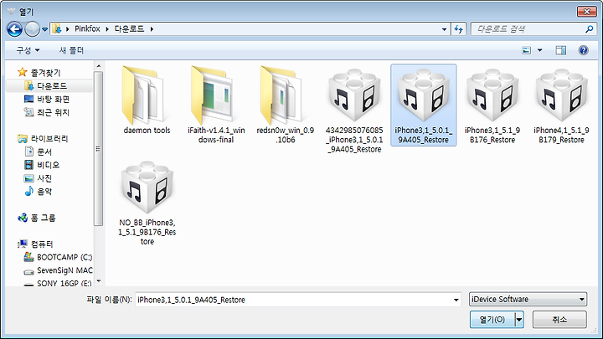Select 비디오 library in sidebar
Screen dimensions: 603x339
[42, 165]
